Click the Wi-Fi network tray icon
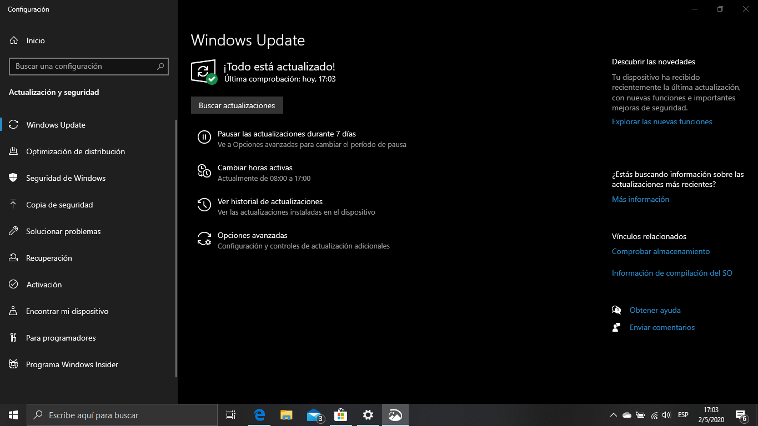Screen dimensions: 758x426 654,415
